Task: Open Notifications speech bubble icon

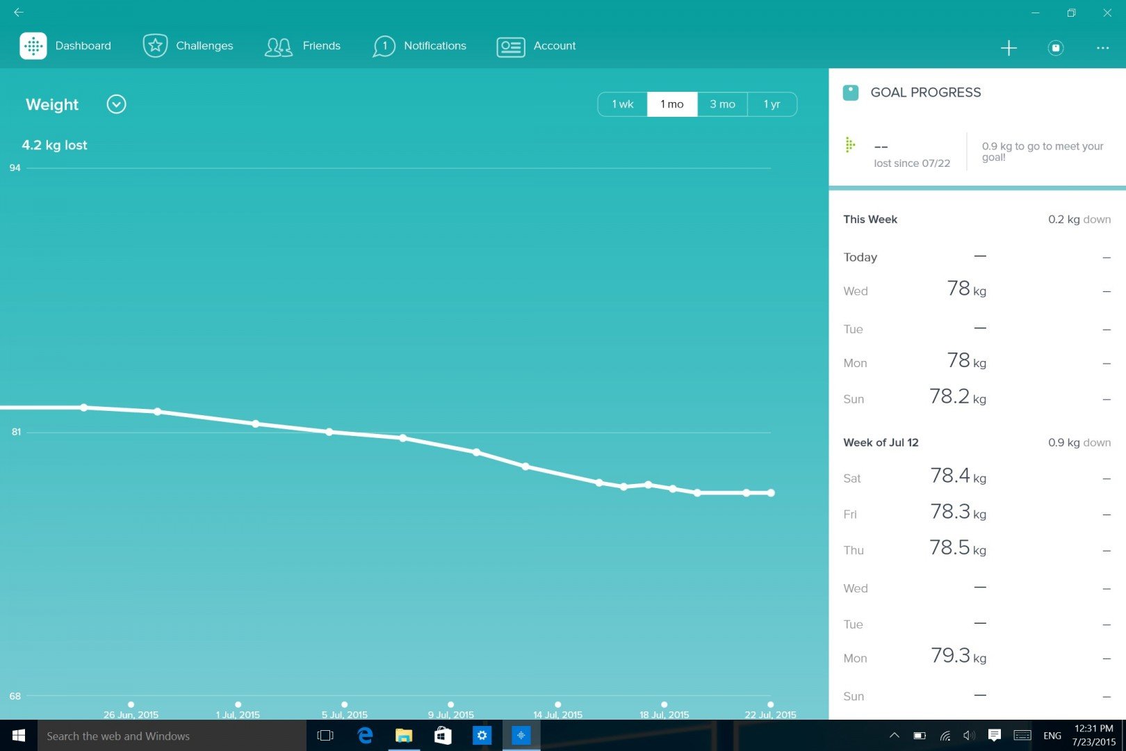Action: pos(384,47)
